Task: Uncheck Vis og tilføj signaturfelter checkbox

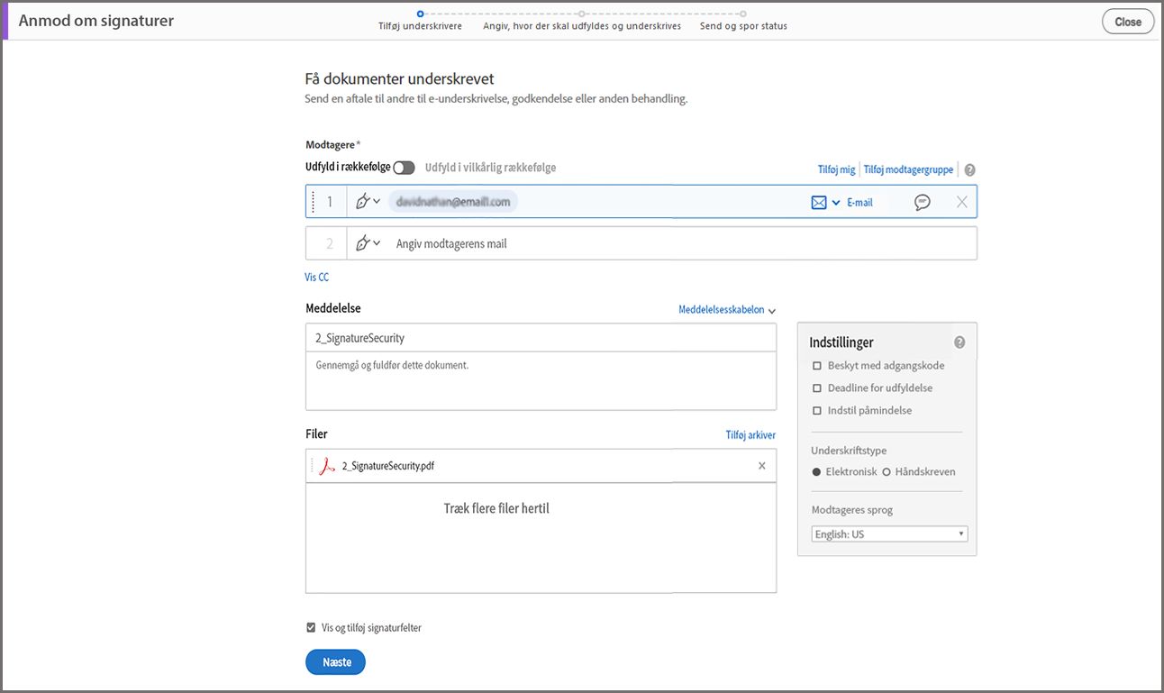Action: [x=311, y=627]
